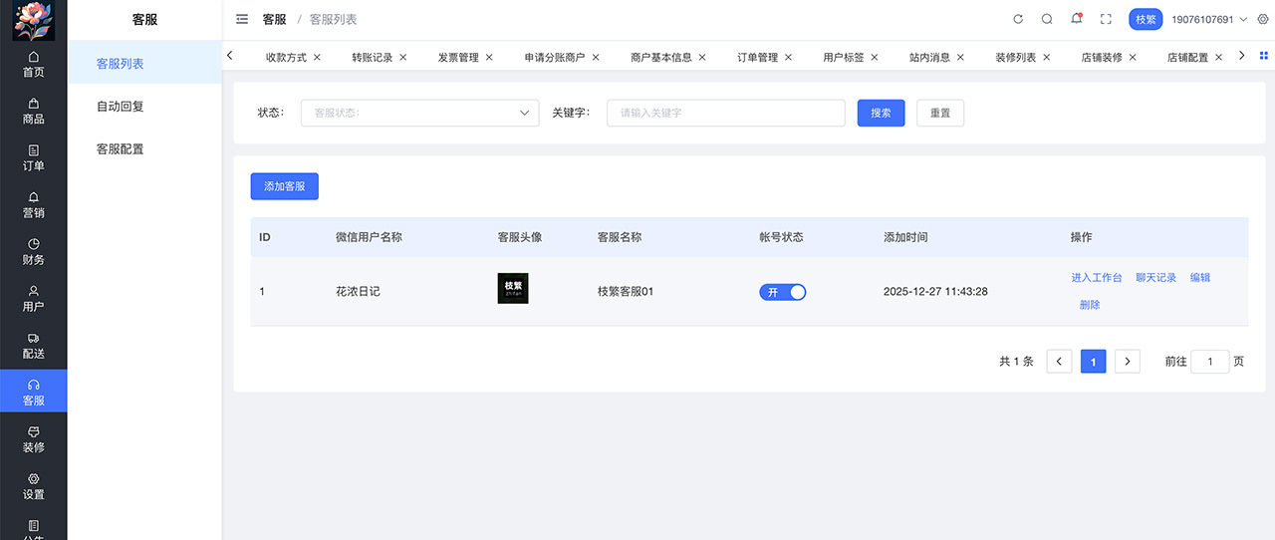Select 自动回复 in the submenu
The height and width of the screenshot is (540, 1275).
pyautogui.click(x=121, y=107)
